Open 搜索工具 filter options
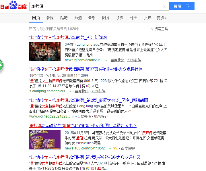The height and width of the screenshot is (171, 206). click(161, 29)
